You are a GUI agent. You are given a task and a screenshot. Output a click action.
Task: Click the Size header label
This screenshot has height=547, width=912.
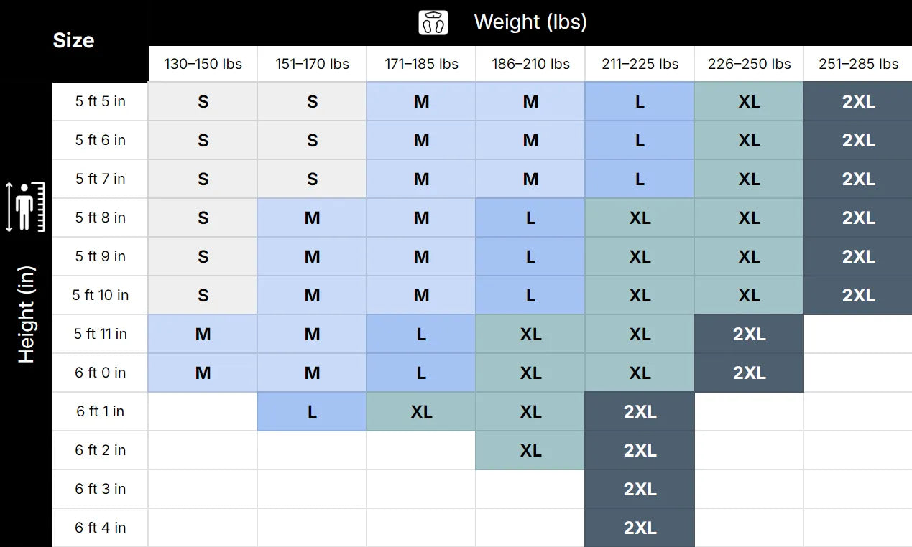(73, 40)
